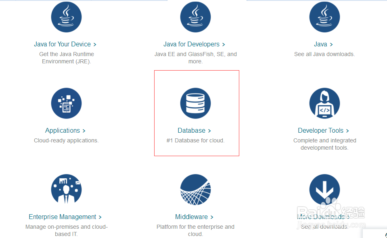Click text 'Get the Java Runtime Environment (JRE).'

(67, 58)
